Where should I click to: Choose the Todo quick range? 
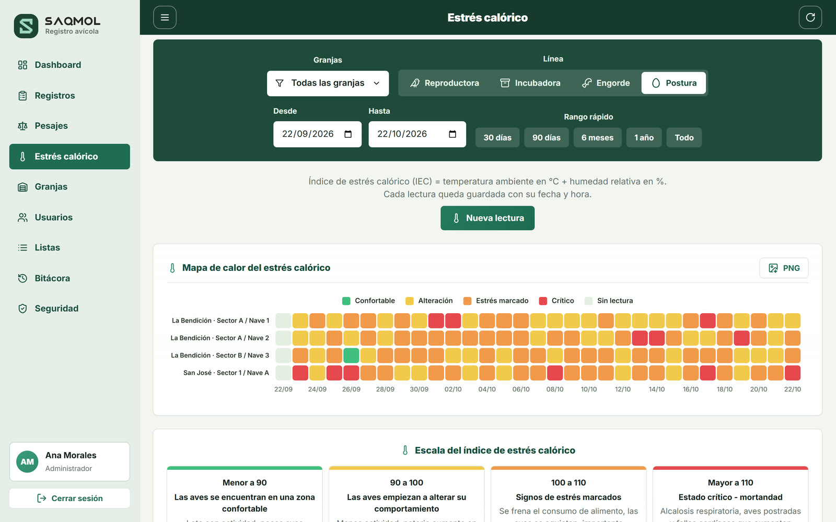point(684,138)
